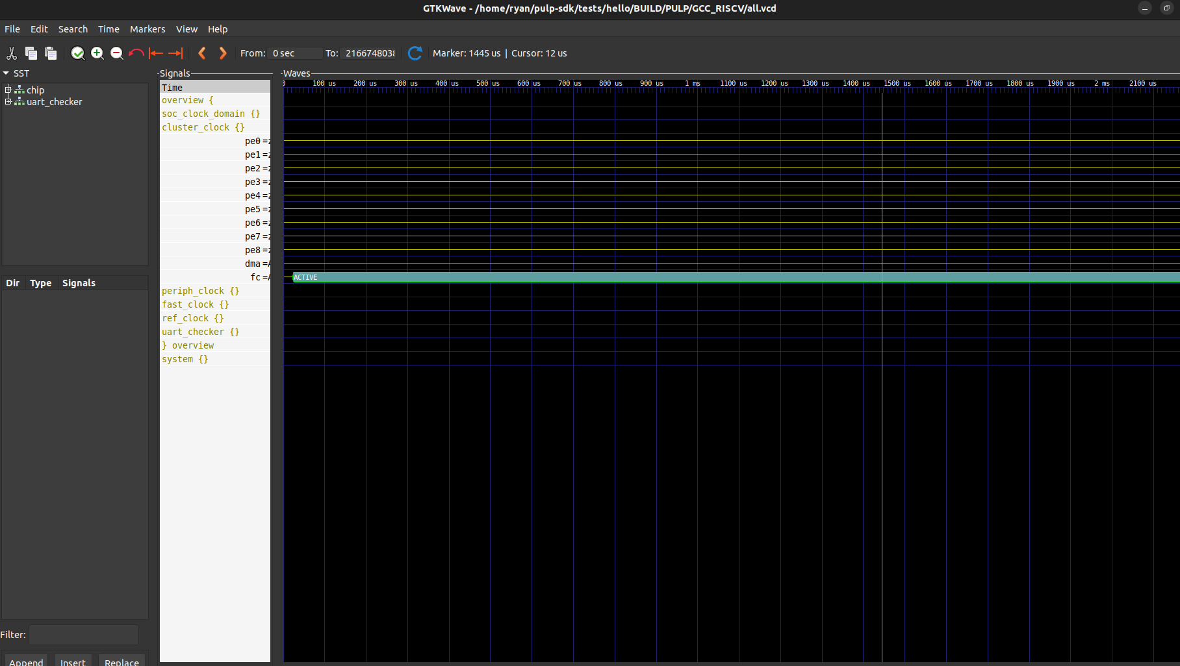This screenshot has height=666, width=1180.
Task: Click the Copy icon in toolbar
Action: tap(31, 53)
